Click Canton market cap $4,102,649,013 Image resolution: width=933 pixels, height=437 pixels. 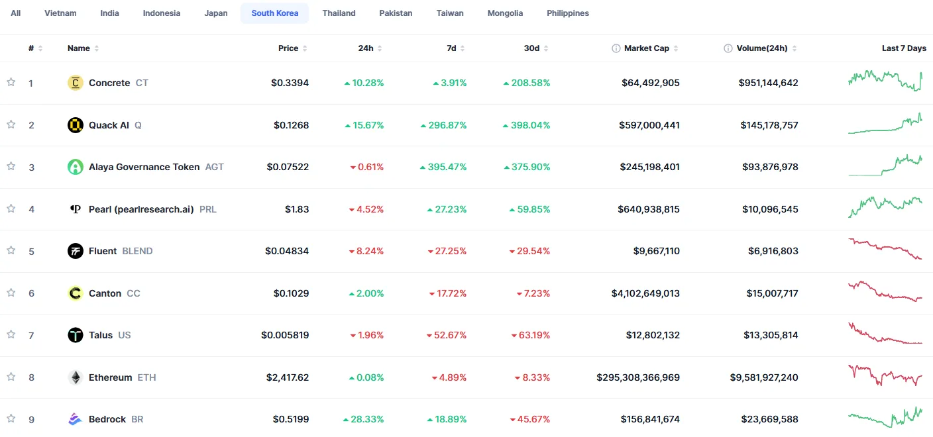coord(645,293)
